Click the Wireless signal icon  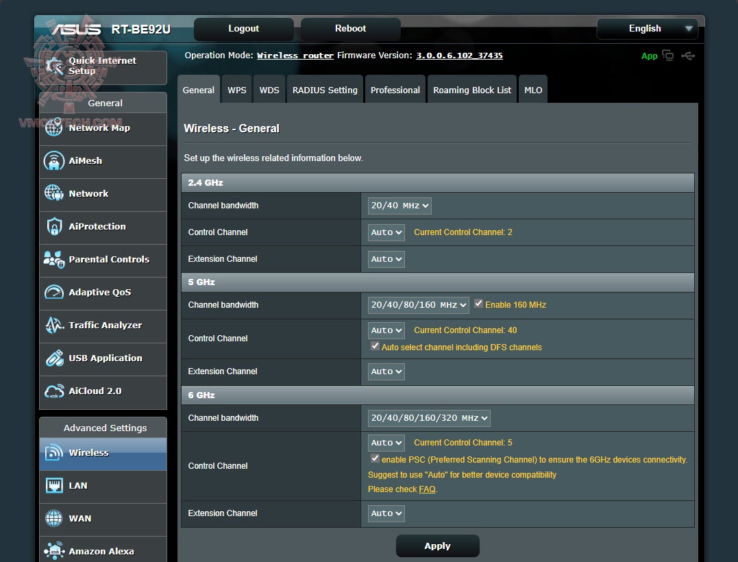[x=53, y=452]
